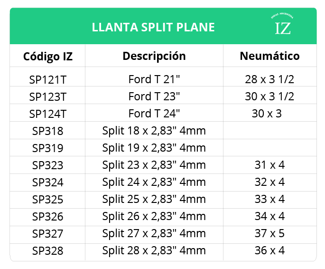This screenshot has height=269, width=325.
Task: Click the 28 x 3 1/2 tire size
Action: pyautogui.click(x=269, y=79)
